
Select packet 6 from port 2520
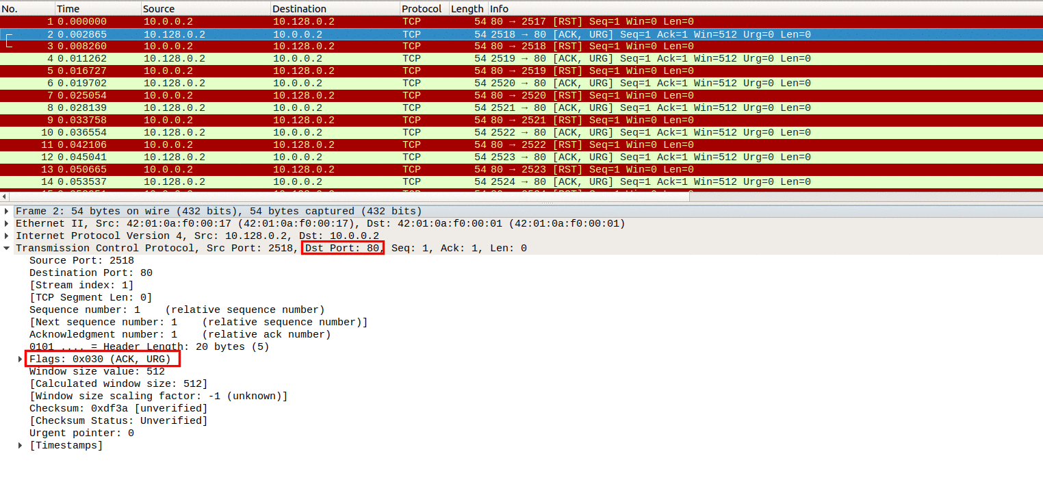[521, 84]
